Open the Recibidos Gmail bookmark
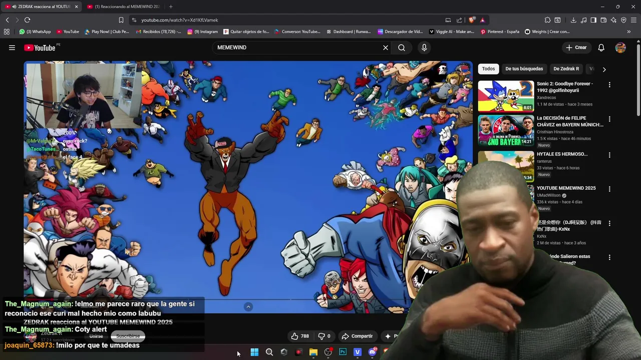 tap(158, 31)
